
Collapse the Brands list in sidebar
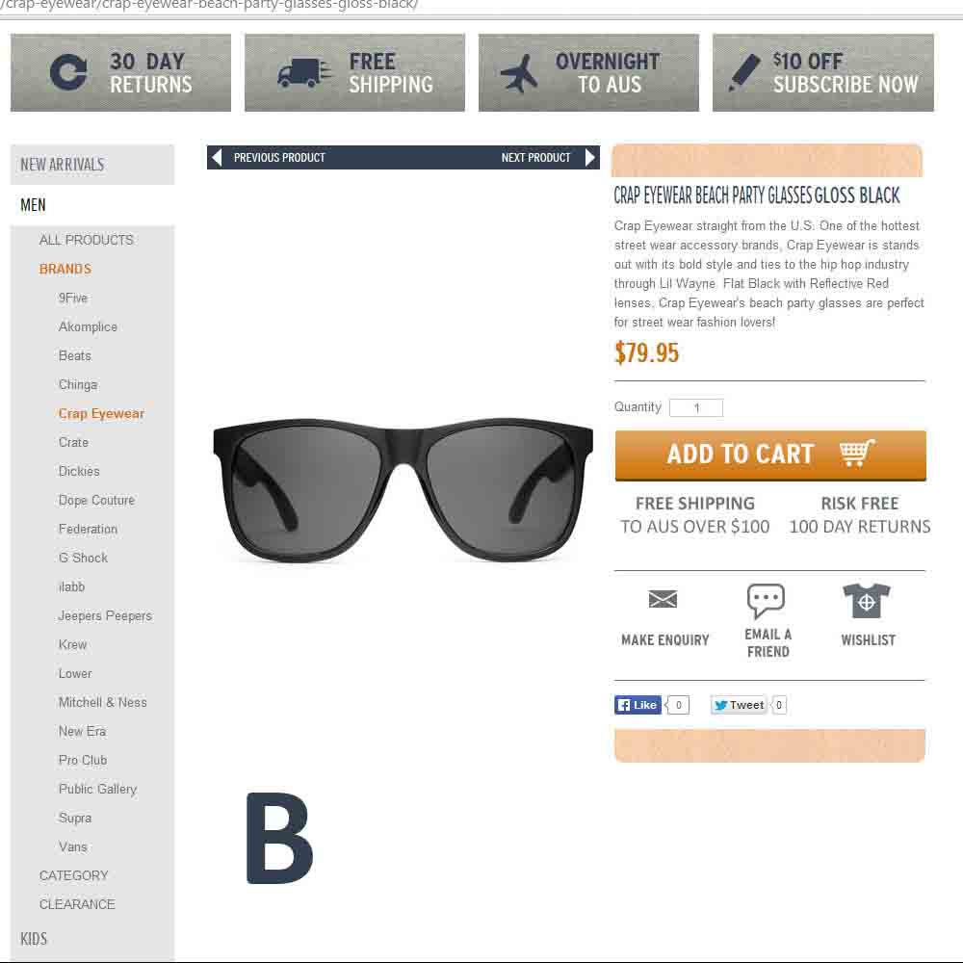coord(65,269)
